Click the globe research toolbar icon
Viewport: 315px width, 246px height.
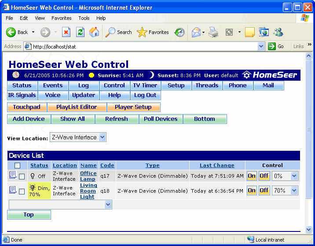point(264,32)
